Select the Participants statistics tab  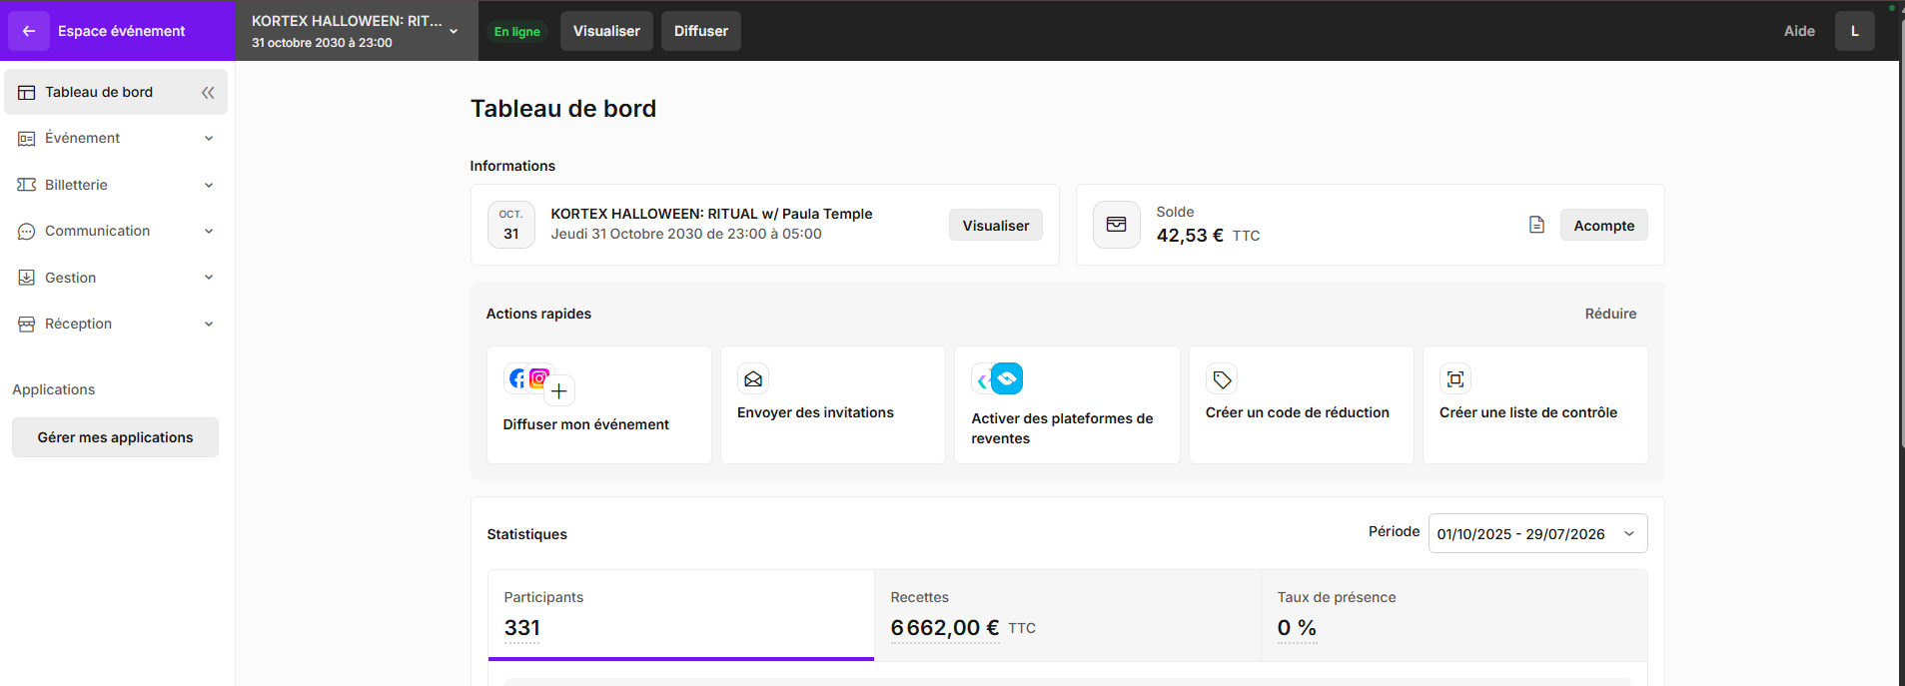681,615
